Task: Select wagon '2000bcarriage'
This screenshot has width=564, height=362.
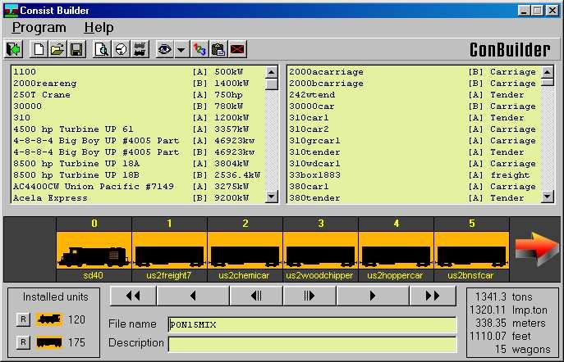Action: [x=413, y=84]
